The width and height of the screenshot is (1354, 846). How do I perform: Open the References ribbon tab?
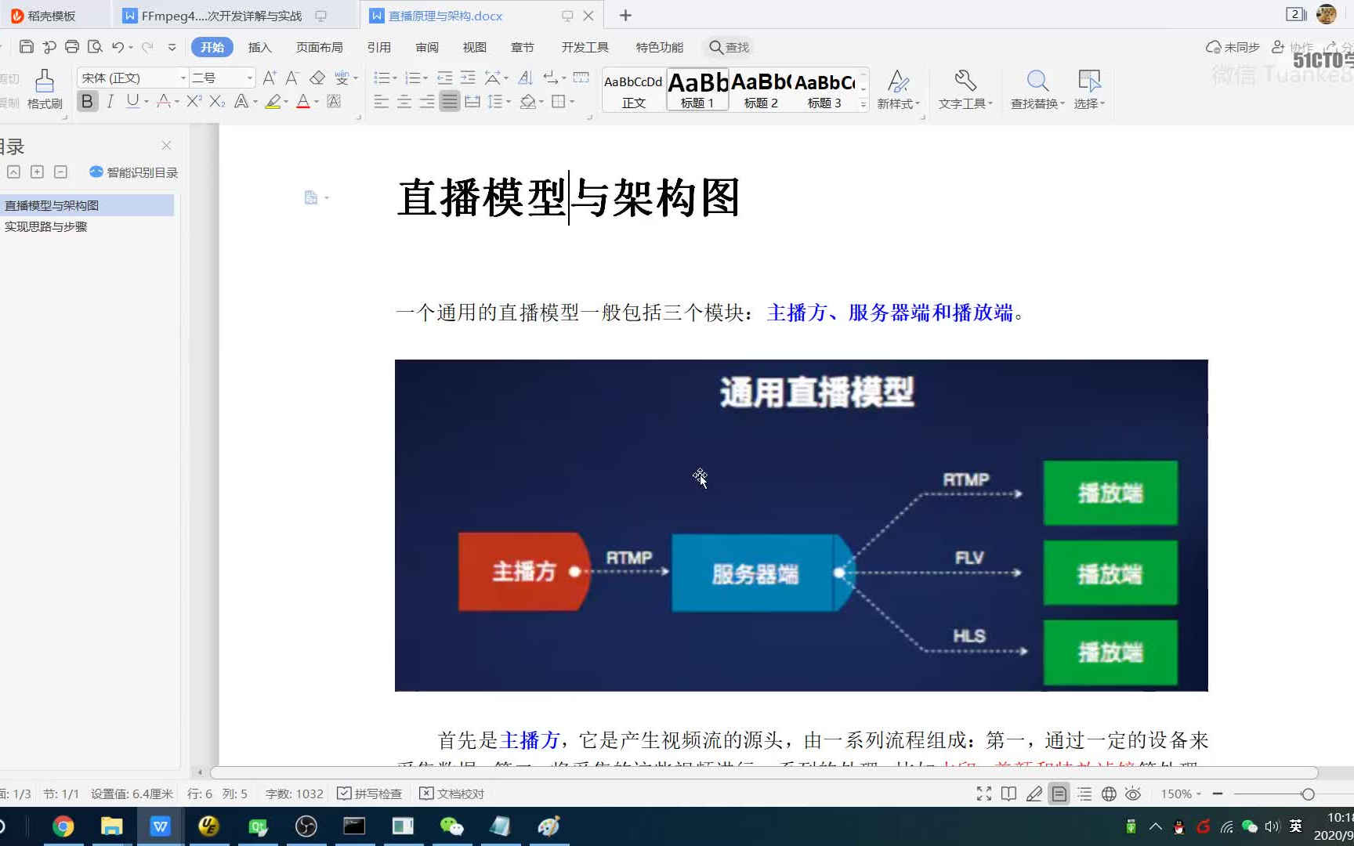point(379,47)
